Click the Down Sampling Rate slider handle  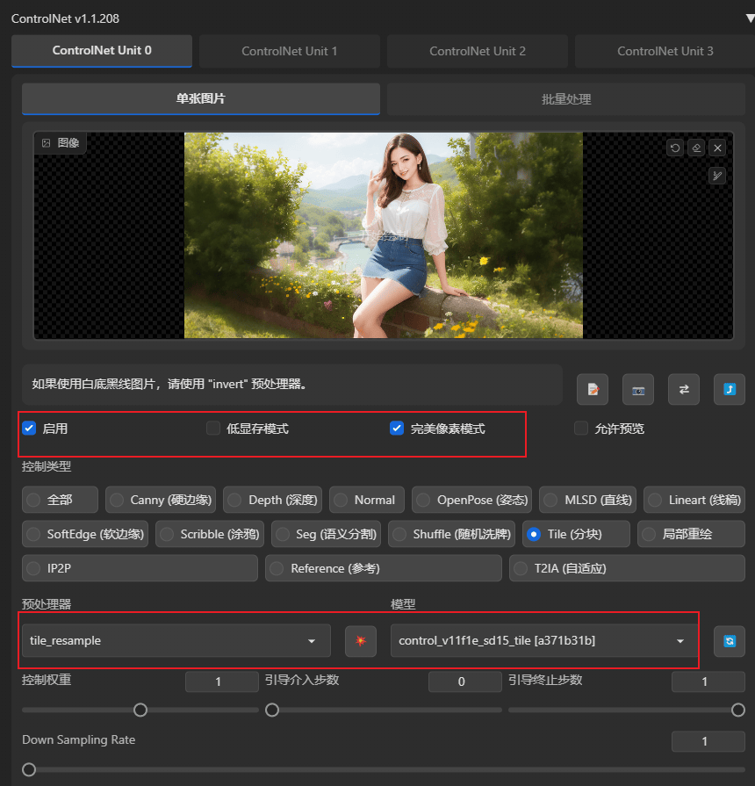[29, 769]
